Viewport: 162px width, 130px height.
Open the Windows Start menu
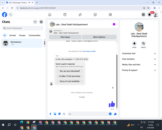coord(3,125)
